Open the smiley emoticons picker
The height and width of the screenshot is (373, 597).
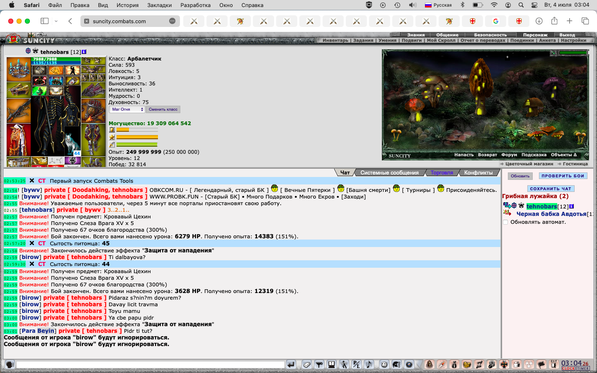click(384, 365)
